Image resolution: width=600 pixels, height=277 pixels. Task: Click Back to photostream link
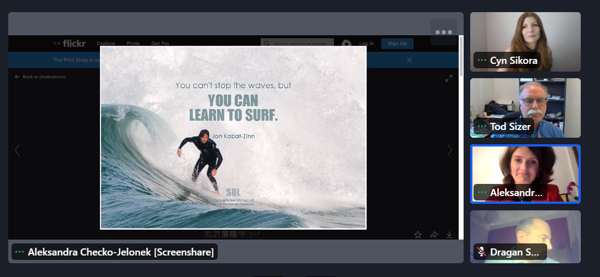tap(40, 77)
